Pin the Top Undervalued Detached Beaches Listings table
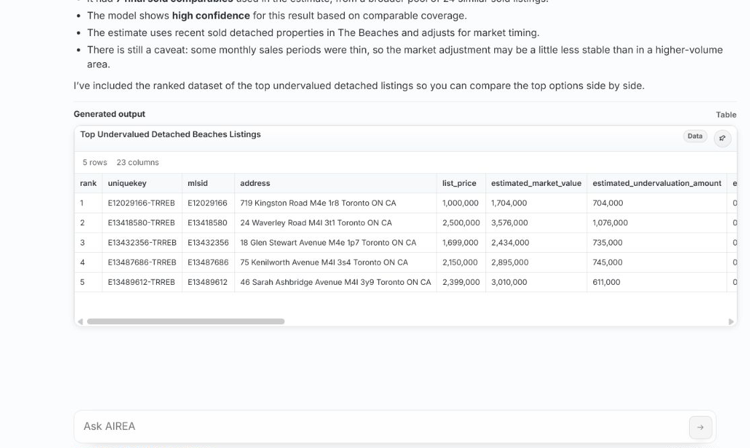The image size is (750, 448). [723, 138]
